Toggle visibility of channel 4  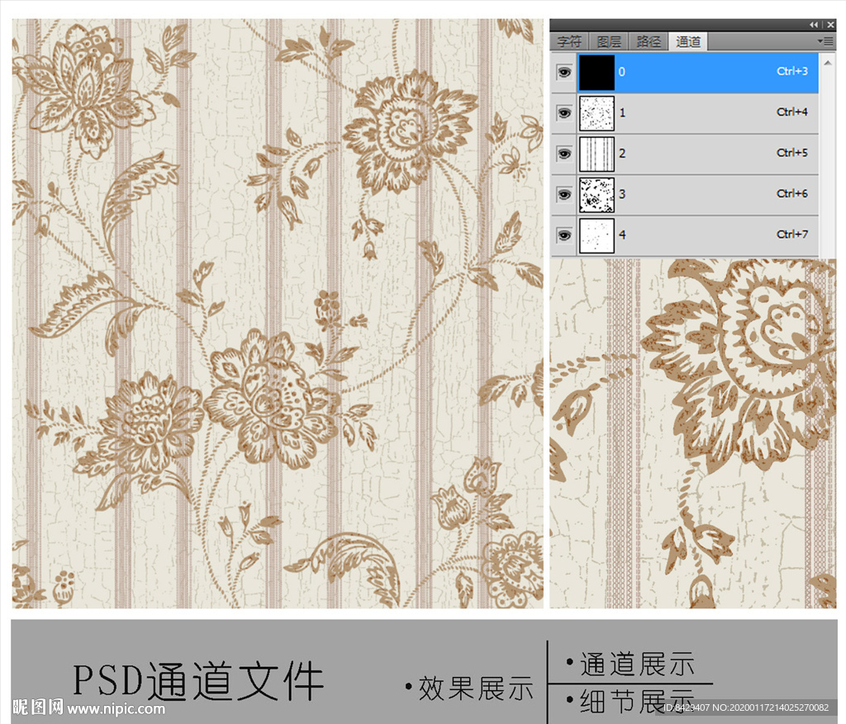pyautogui.click(x=564, y=235)
